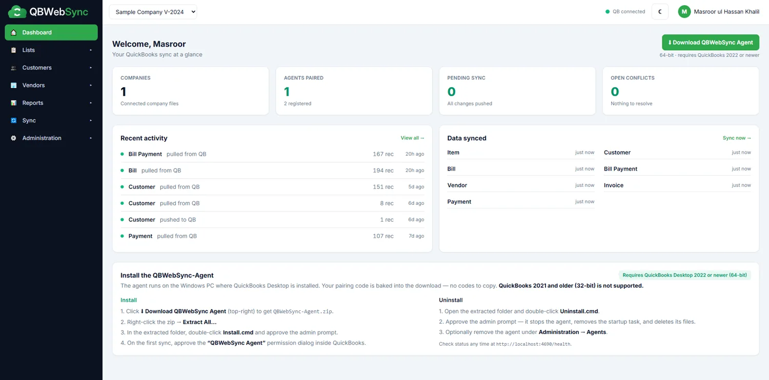Click the Sync arrows icon in sidebar
The width and height of the screenshot is (769, 380).
click(x=14, y=120)
